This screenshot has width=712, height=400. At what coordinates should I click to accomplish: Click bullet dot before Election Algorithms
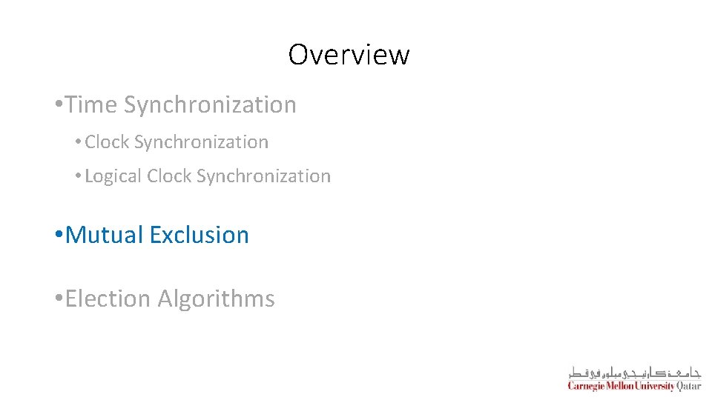[x=59, y=299]
